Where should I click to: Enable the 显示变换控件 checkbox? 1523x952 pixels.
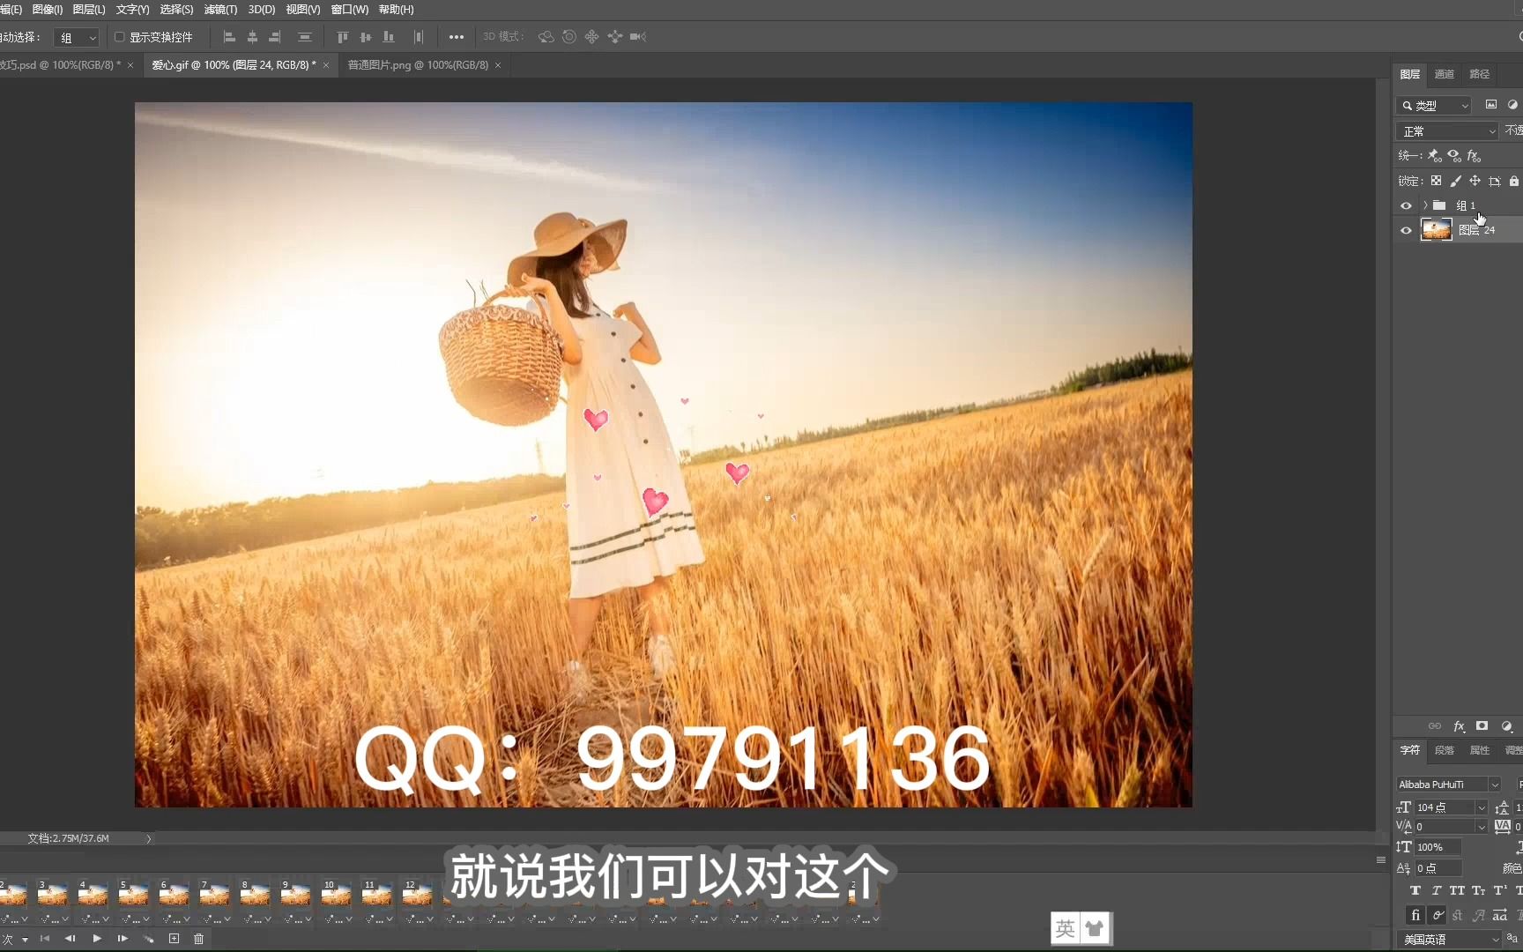point(119,37)
